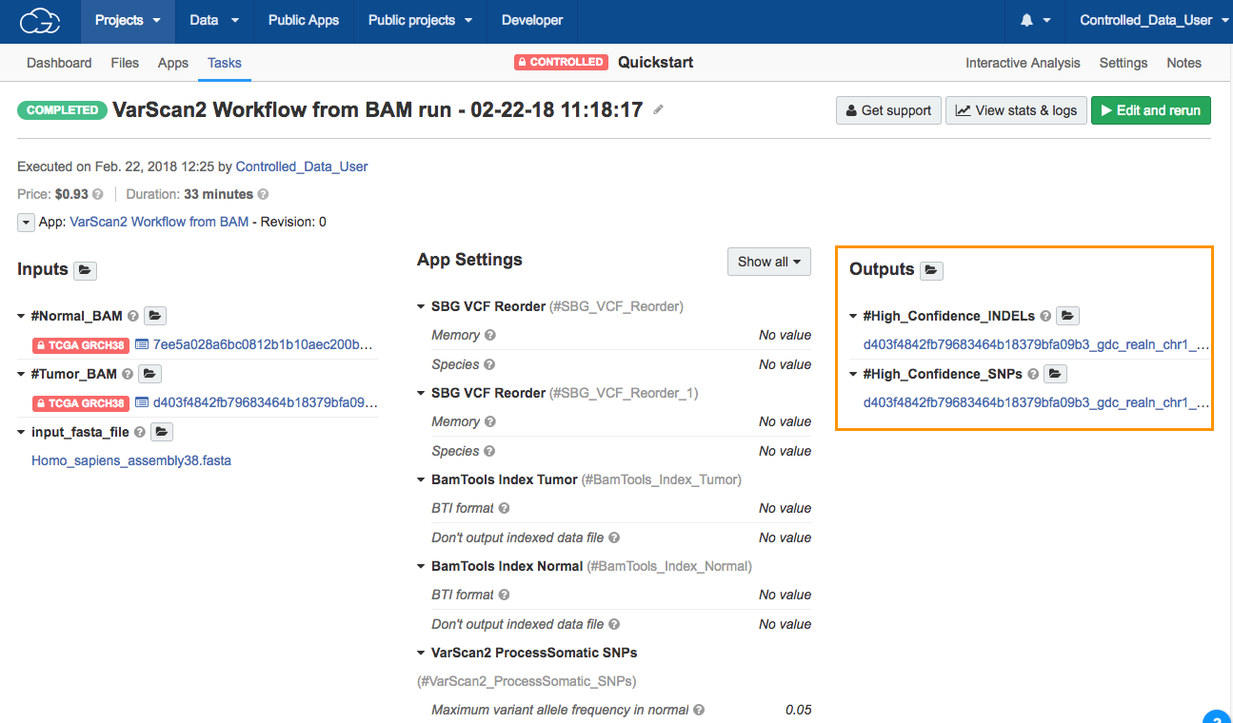Open the Show all dropdown
The height and width of the screenshot is (723, 1233).
point(768,262)
